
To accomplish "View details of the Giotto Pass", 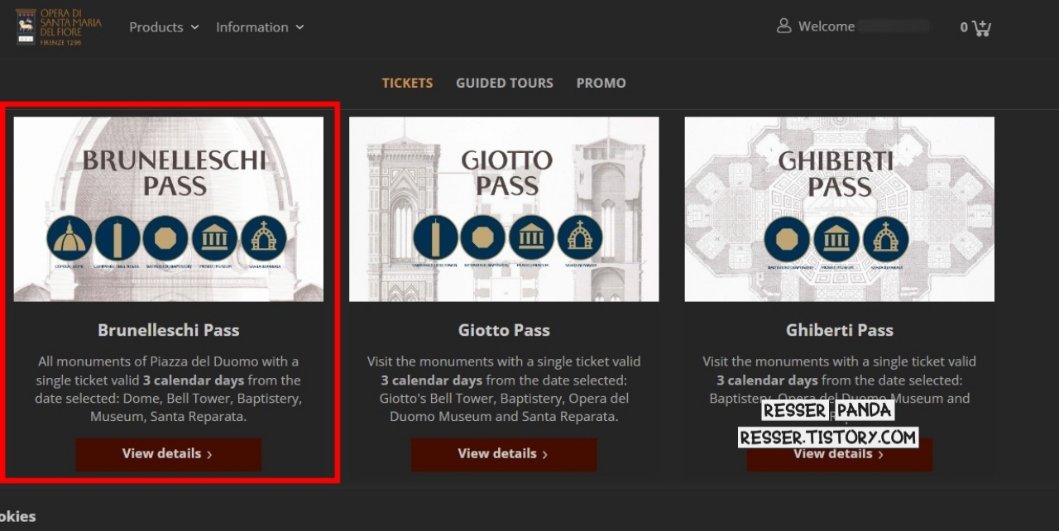I will tap(504, 454).
